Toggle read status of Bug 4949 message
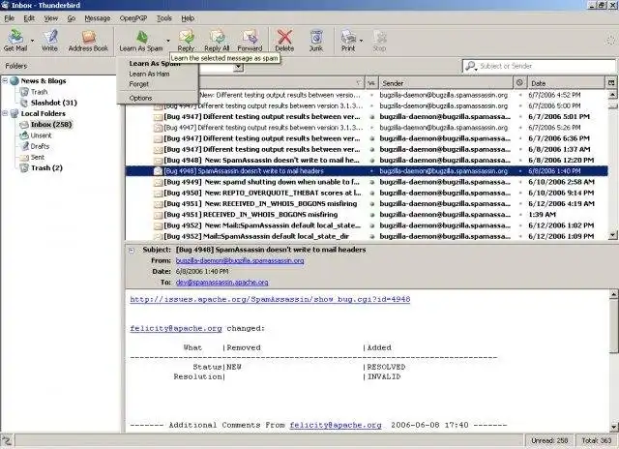 (x=371, y=182)
